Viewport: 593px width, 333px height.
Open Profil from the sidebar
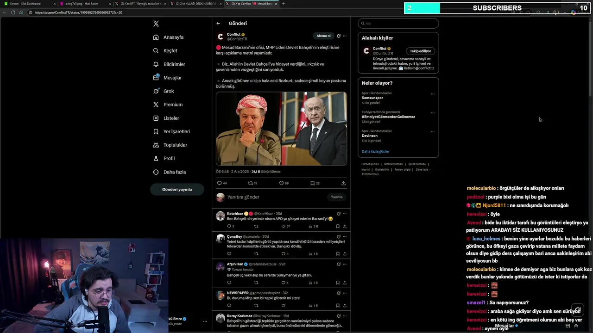[x=164, y=158]
